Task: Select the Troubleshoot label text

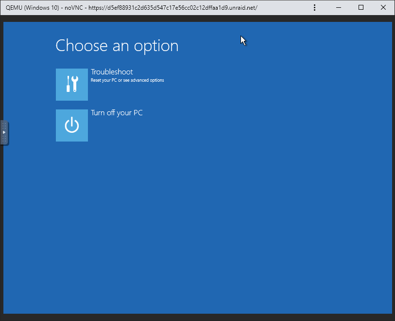Action: 112,72
